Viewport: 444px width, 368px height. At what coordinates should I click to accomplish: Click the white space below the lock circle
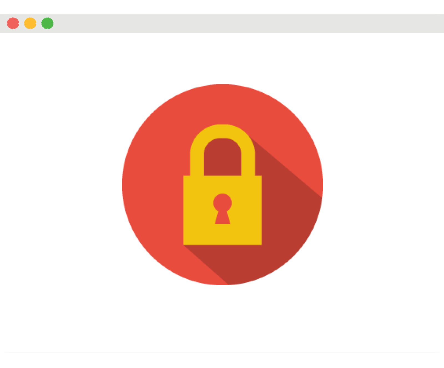[222, 319]
